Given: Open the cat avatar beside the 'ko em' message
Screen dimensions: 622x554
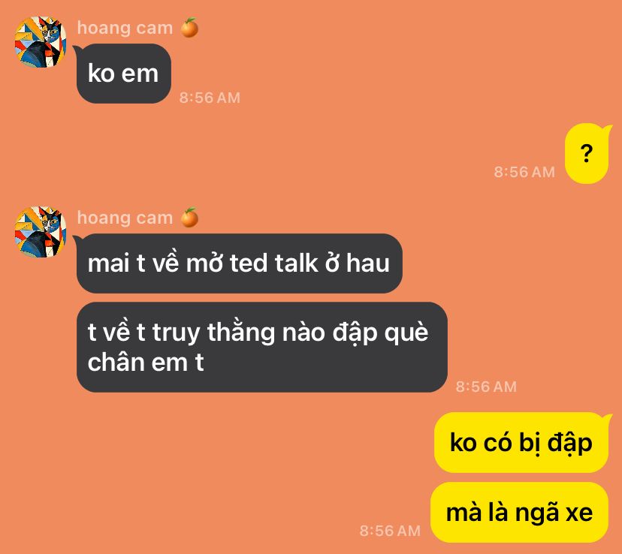Looking at the screenshot, I should 40,41.
